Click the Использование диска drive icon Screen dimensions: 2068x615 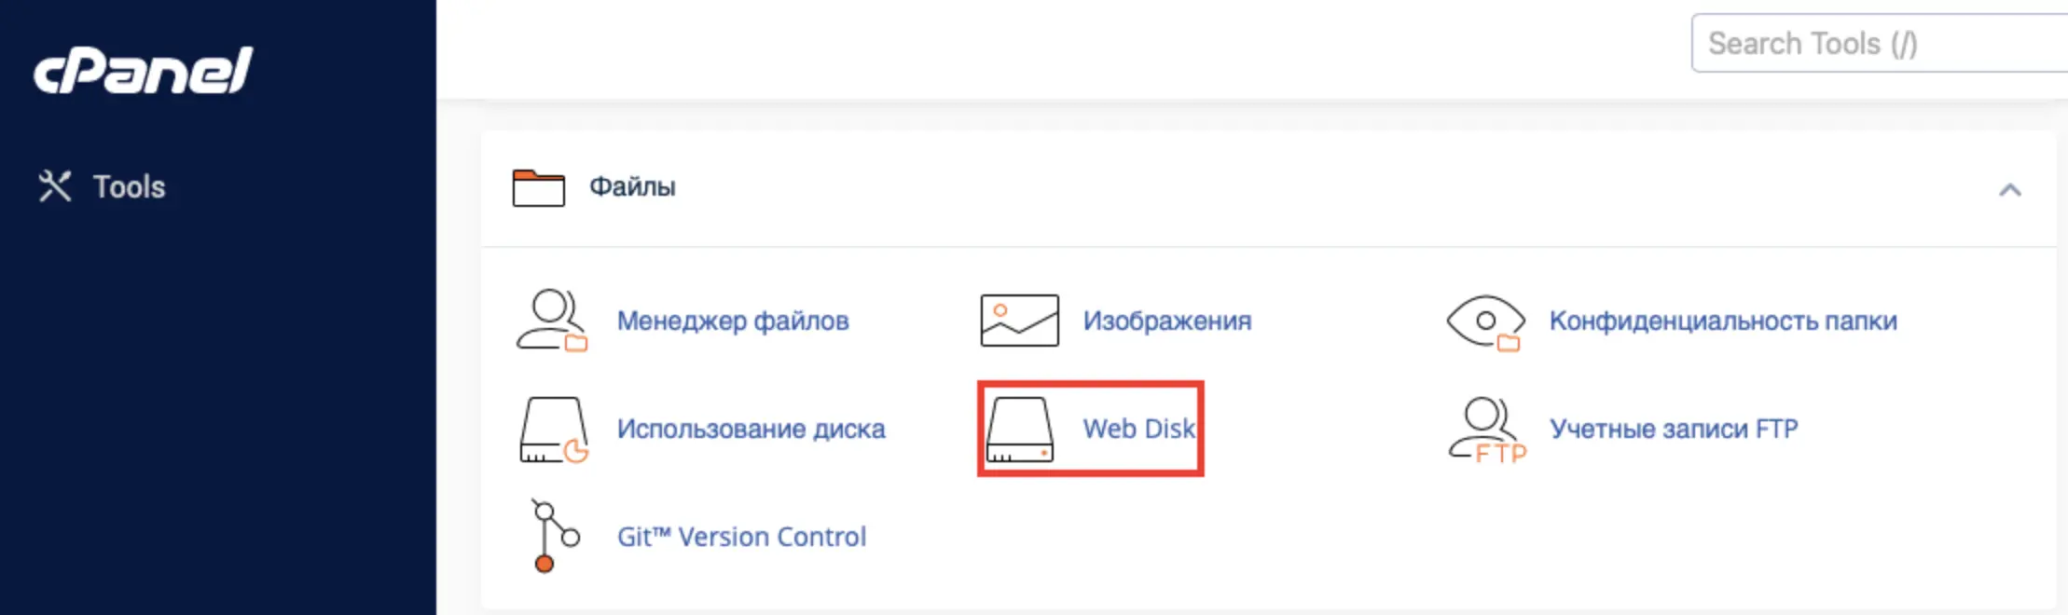point(554,430)
